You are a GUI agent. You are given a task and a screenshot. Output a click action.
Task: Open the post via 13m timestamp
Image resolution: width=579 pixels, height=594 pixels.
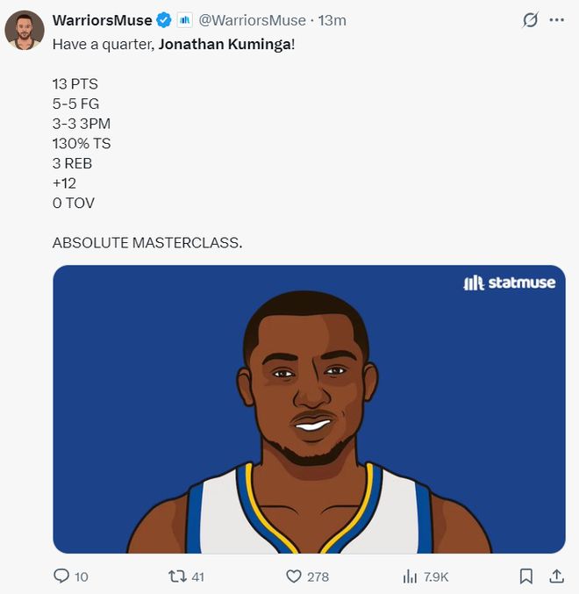tap(332, 20)
